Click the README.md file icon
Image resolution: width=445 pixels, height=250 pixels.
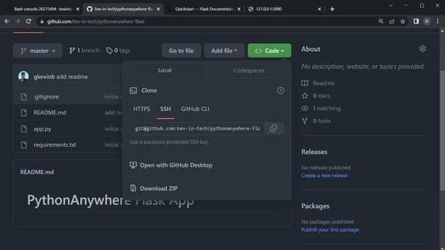point(24,112)
